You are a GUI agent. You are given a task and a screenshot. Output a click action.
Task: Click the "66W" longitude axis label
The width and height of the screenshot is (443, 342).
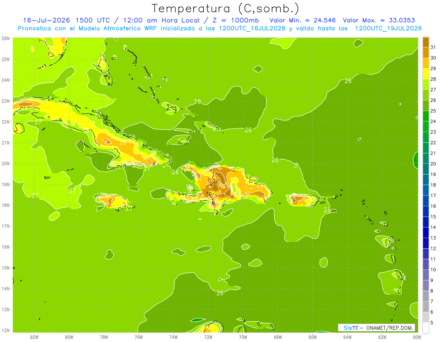[x=313, y=337]
